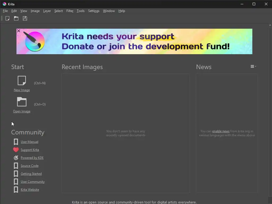272x204 pixels.
Task: Click the New Image page icon
Action: point(22,80)
